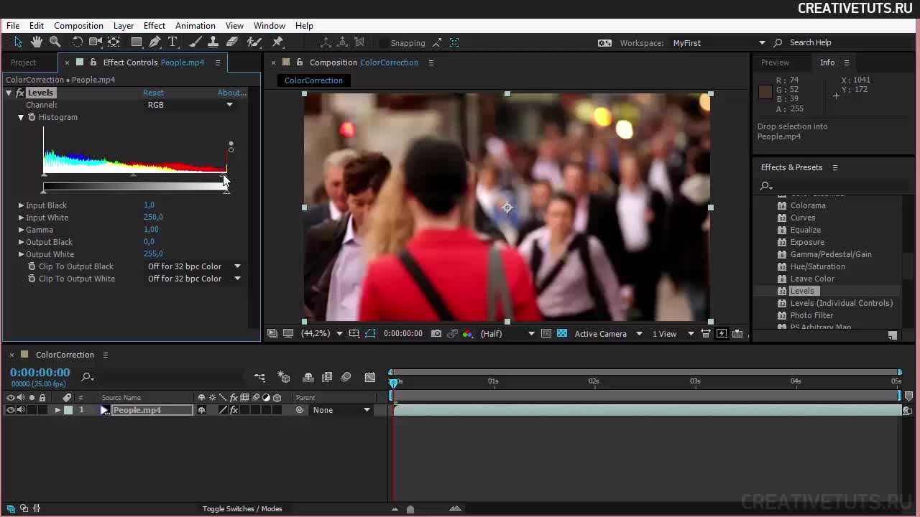This screenshot has width=920, height=517.
Task: Open the File menu
Action: (x=13, y=26)
